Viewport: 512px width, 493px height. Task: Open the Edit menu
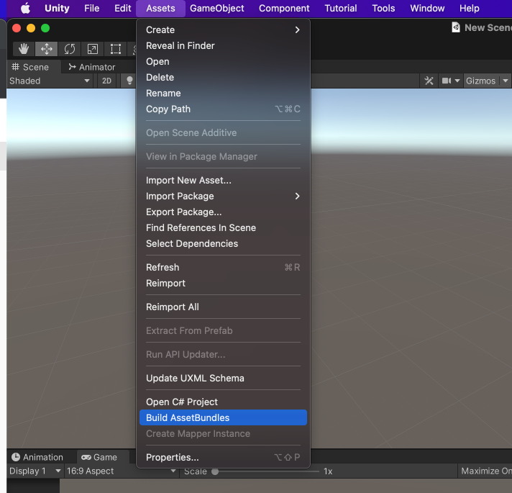point(122,8)
